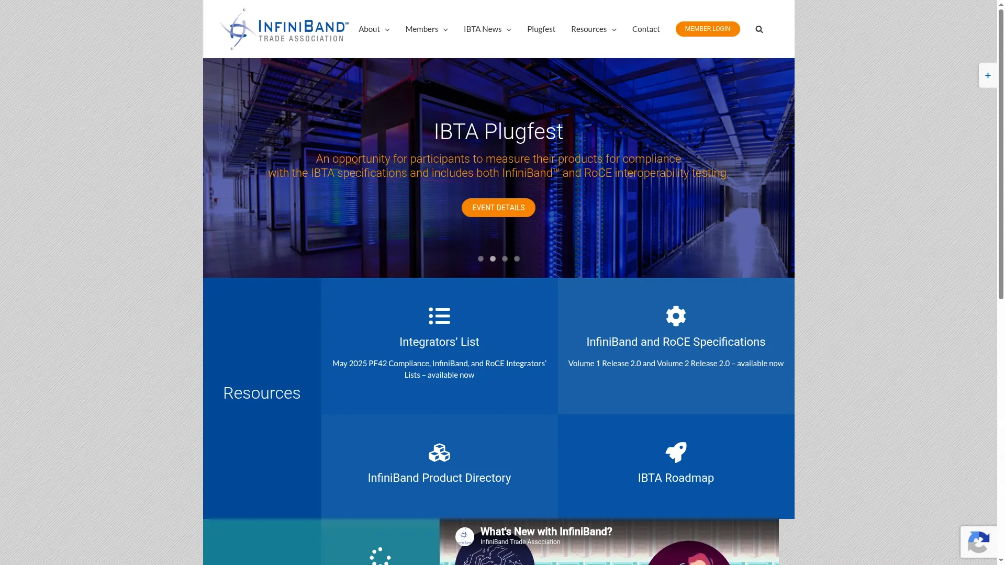Open the Members menu item
This screenshot has height=565, width=1005.
pos(421,29)
